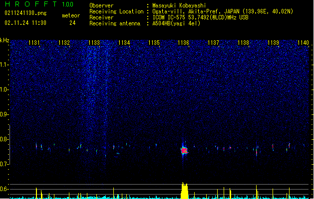Click time axis label 1140
Viewport: 314px width, 199px height.
point(303,42)
